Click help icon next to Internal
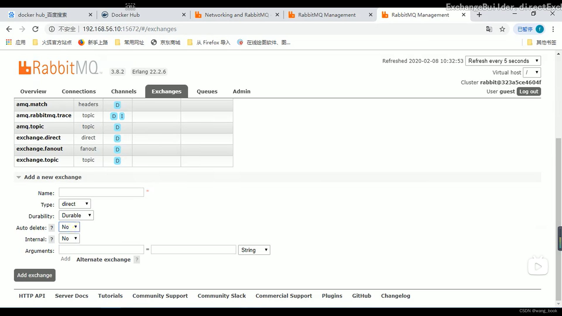562x316 pixels. click(52, 239)
